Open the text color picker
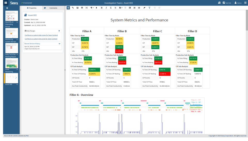Image resolution: width=248 pixels, height=141 pixels. [x=96, y=8]
